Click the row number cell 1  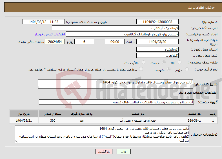tap(213, 121)
